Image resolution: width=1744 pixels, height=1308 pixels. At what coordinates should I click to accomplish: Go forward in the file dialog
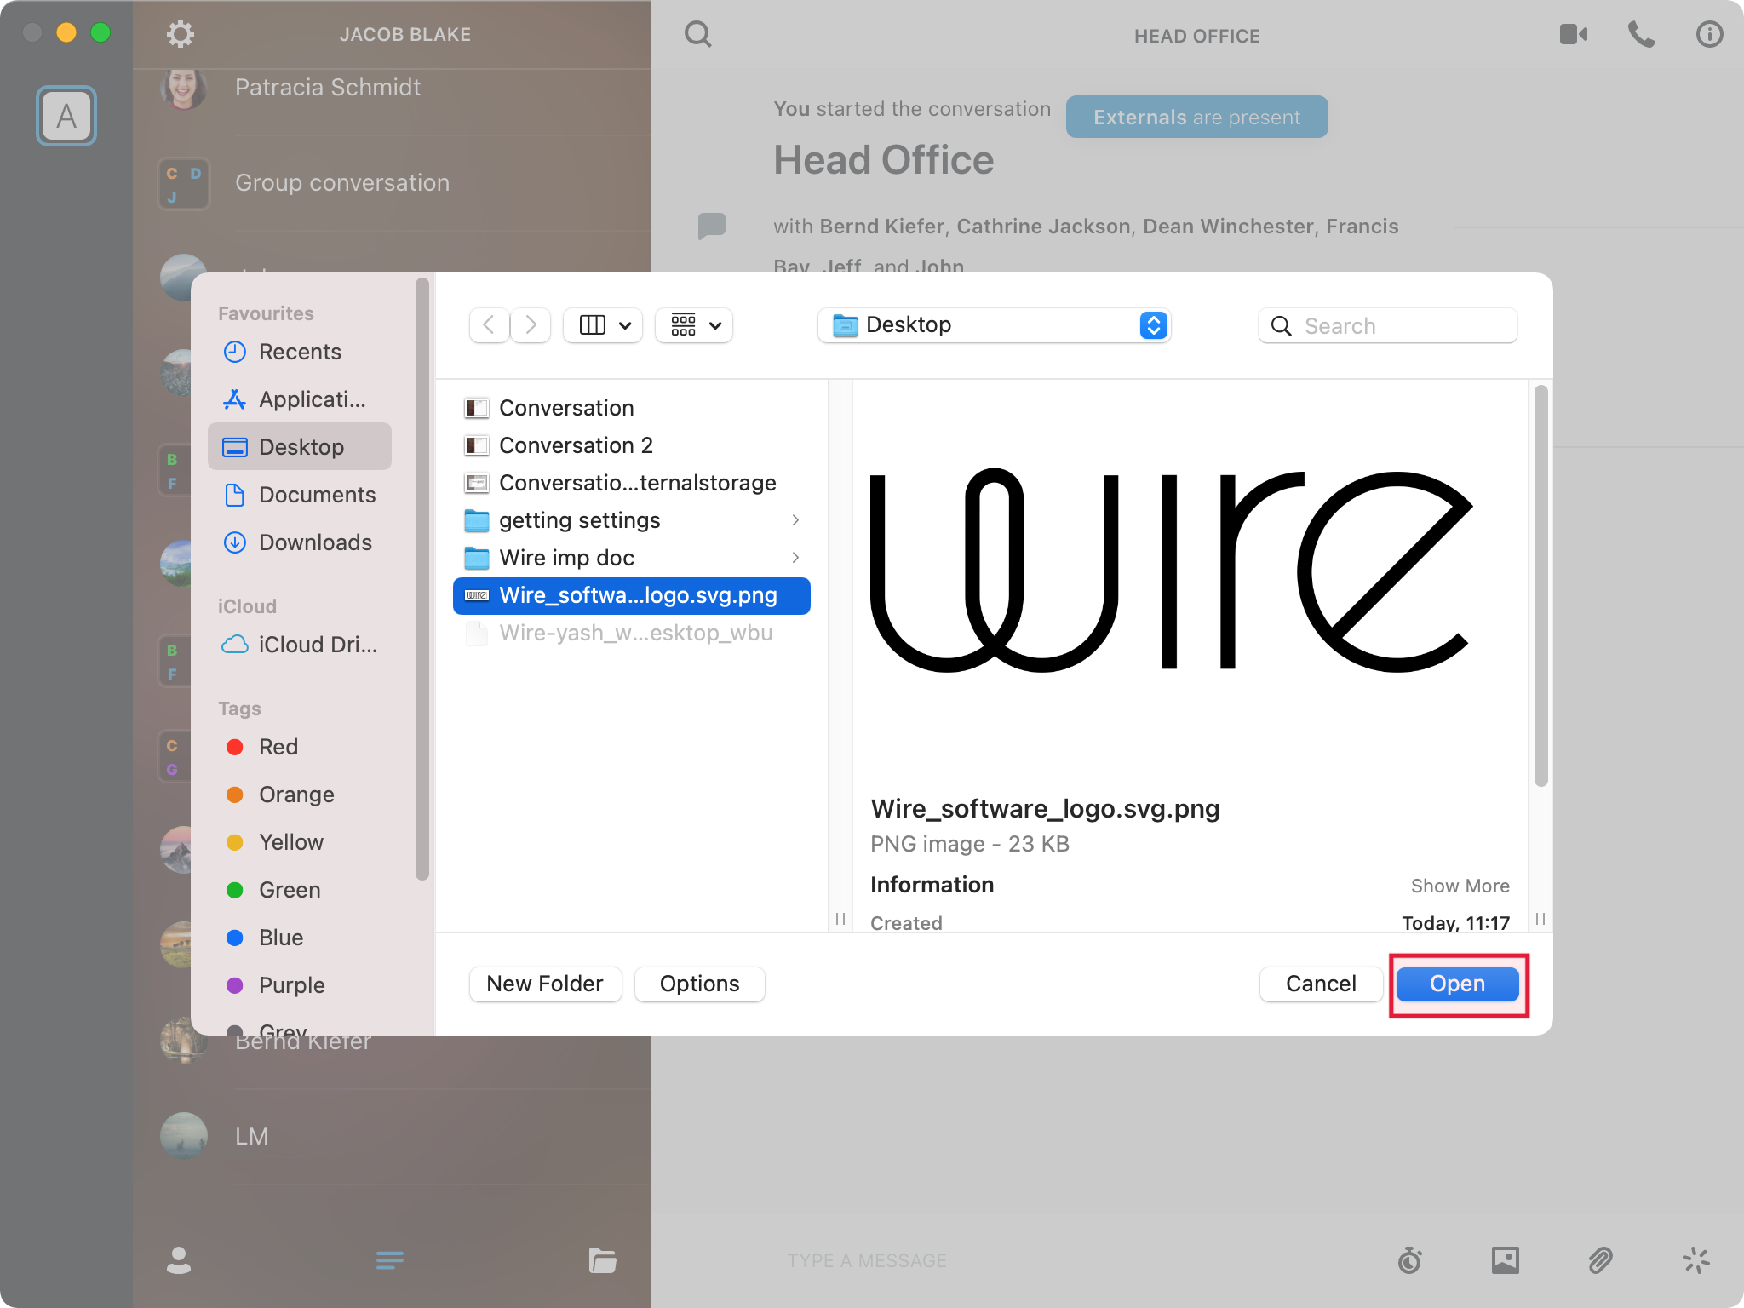[531, 325]
